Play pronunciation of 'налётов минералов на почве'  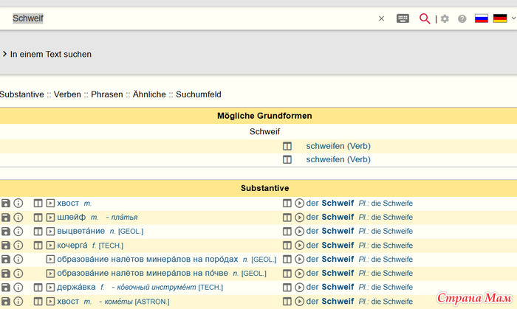click(50, 273)
